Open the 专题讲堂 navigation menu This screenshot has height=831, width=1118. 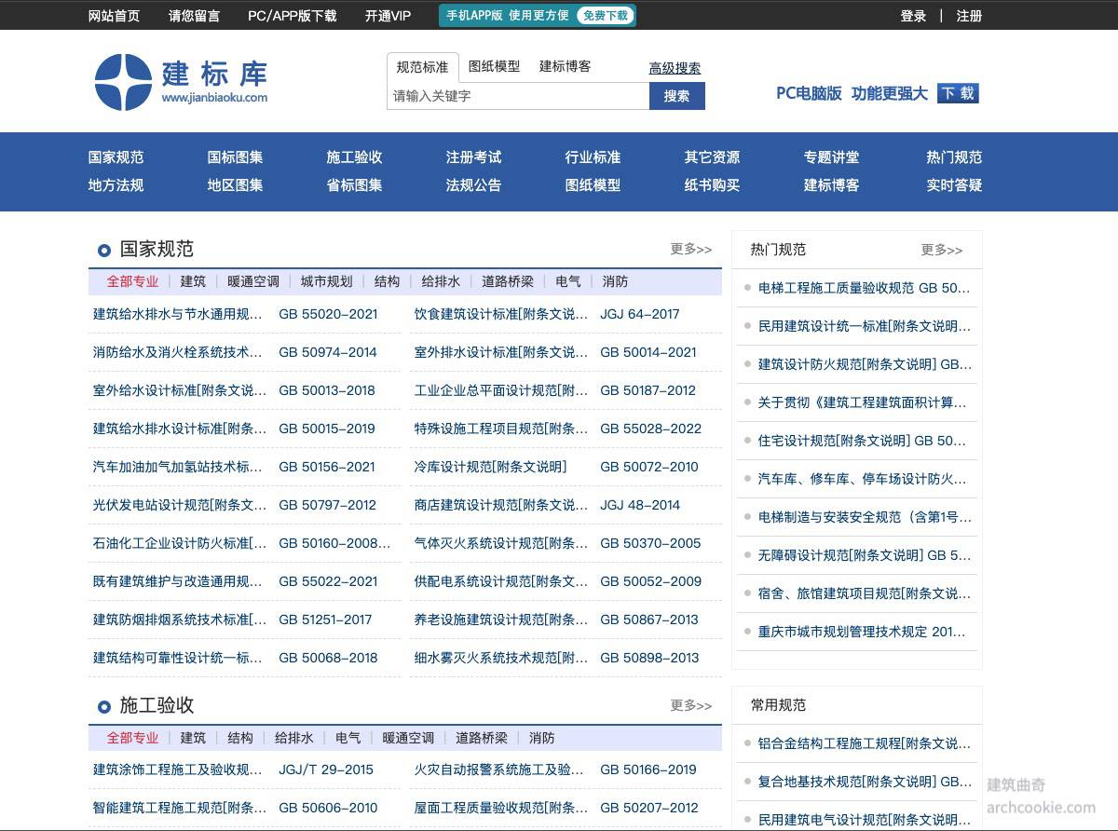click(x=831, y=157)
